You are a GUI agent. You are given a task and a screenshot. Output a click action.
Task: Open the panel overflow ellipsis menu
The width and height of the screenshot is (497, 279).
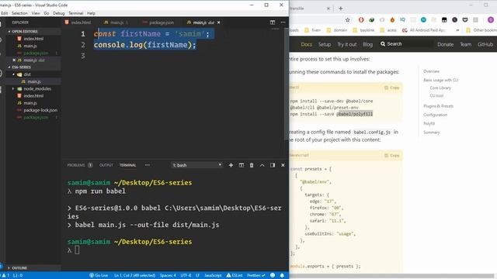[x=148, y=165]
